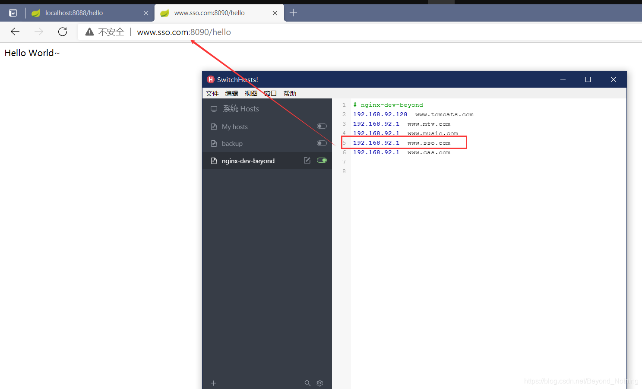Click line number 7 in the editor gutter
Screen dimensions: 642x389
(344, 162)
